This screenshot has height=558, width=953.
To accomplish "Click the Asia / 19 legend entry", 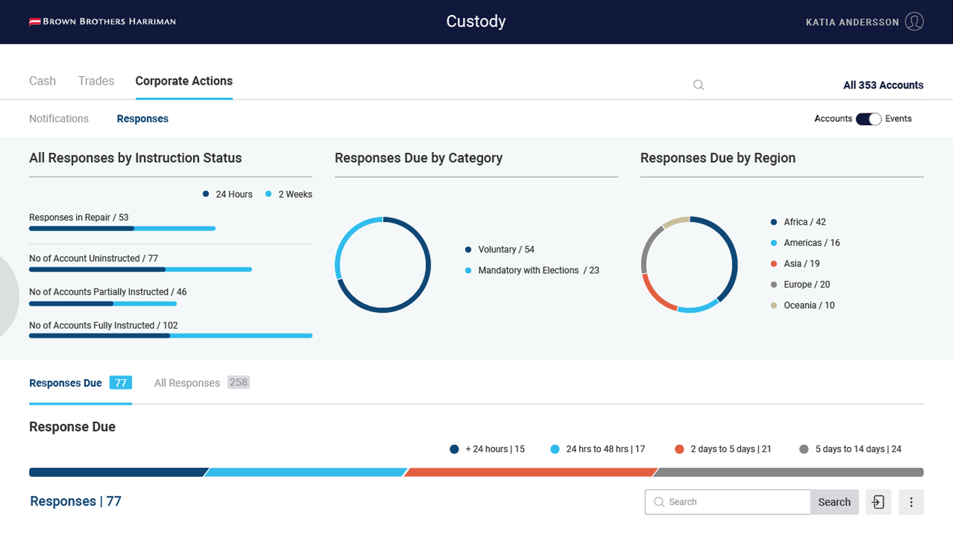I will pos(795,264).
